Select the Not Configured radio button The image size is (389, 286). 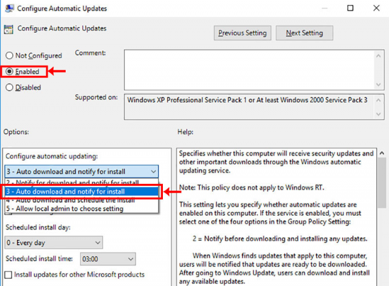point(9,56)
